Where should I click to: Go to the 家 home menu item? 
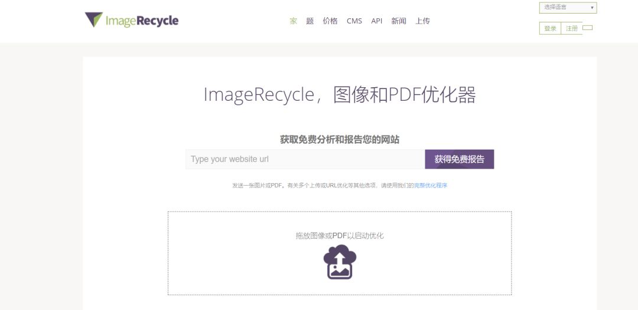coord(294,21)
